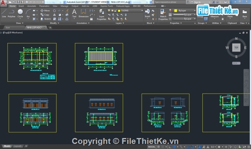Toggle object snap tracking in status bar
This screenshot has height=149, width=251.
[188, 147]
